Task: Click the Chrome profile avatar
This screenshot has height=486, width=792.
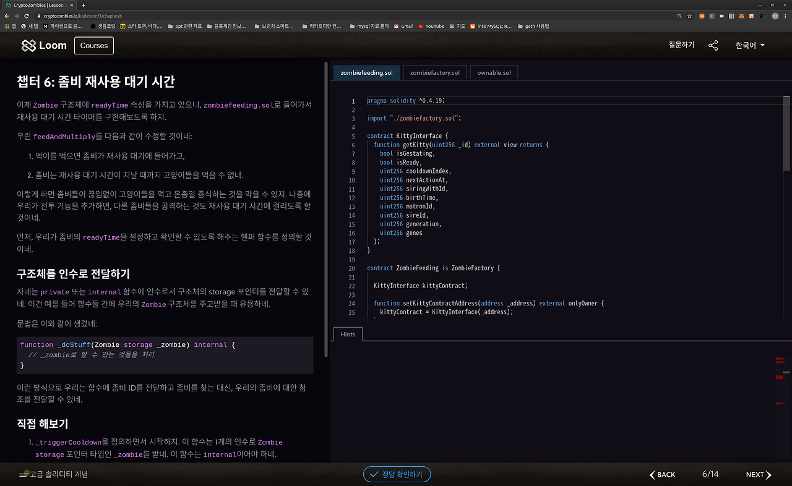Action: (x=775, y=15)
